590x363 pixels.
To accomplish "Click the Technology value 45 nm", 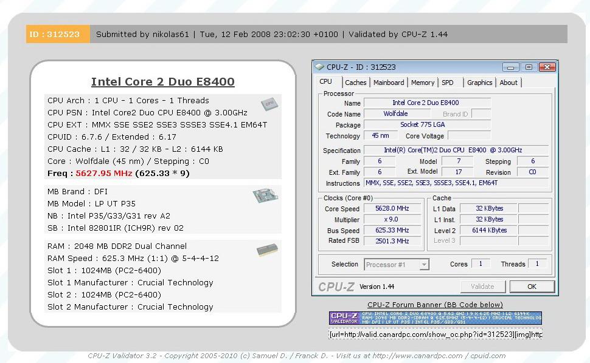I will (x=380, y=135).
